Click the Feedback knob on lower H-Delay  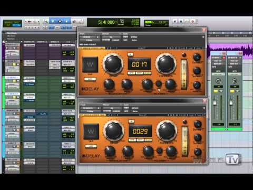(167, 131)
